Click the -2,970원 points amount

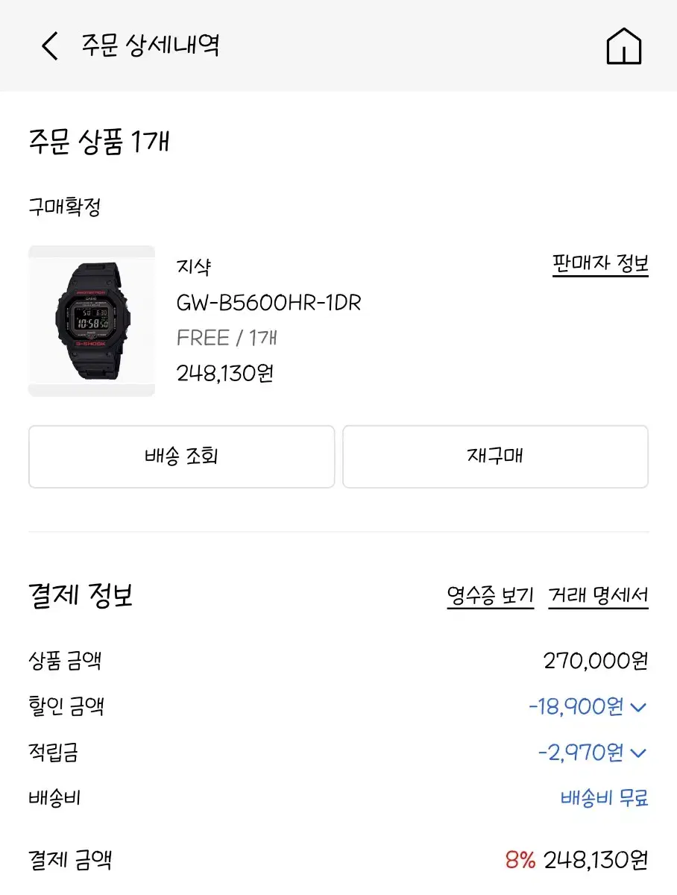pos(579,753)
